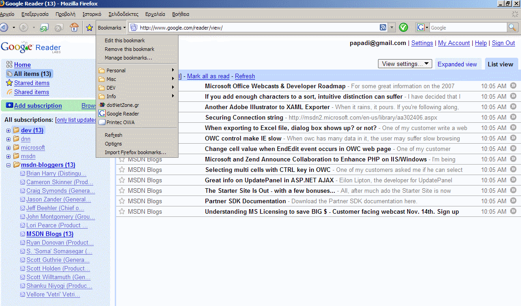Click the Forward navigation arrow
This screenshot has width=521, height=306.
click(24, 28)
